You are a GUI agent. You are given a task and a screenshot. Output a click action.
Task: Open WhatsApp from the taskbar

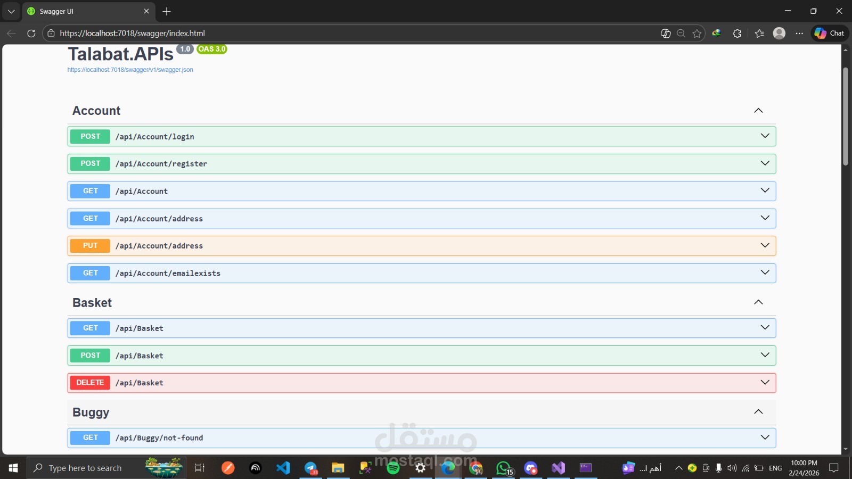tap(503, 468)
